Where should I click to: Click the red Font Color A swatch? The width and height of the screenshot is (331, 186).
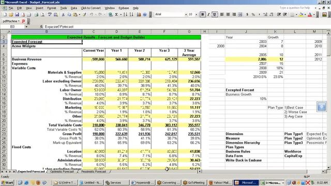point(310,14)
